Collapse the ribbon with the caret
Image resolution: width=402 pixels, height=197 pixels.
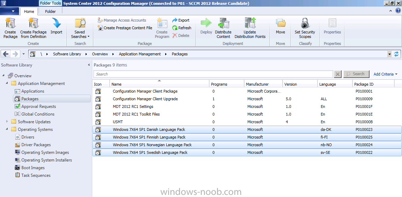(x=391, y=11)
